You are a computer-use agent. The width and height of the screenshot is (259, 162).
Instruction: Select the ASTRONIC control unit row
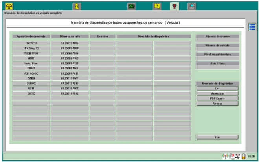(x=31, y=73)
